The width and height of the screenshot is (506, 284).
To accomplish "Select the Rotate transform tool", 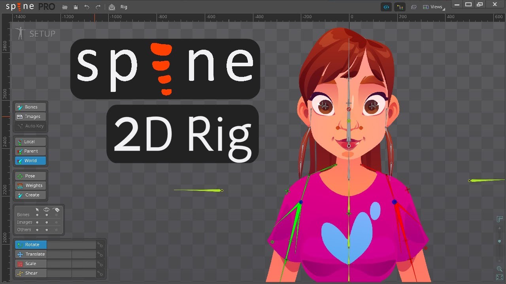I will [31, 245].
